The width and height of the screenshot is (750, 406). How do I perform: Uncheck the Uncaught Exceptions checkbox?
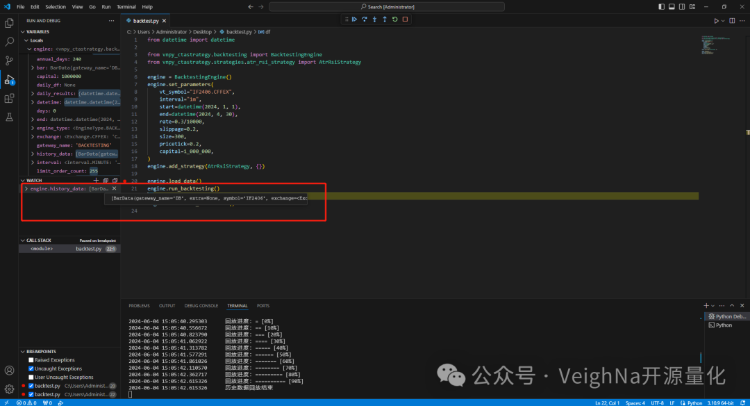(x=31, y=368)
